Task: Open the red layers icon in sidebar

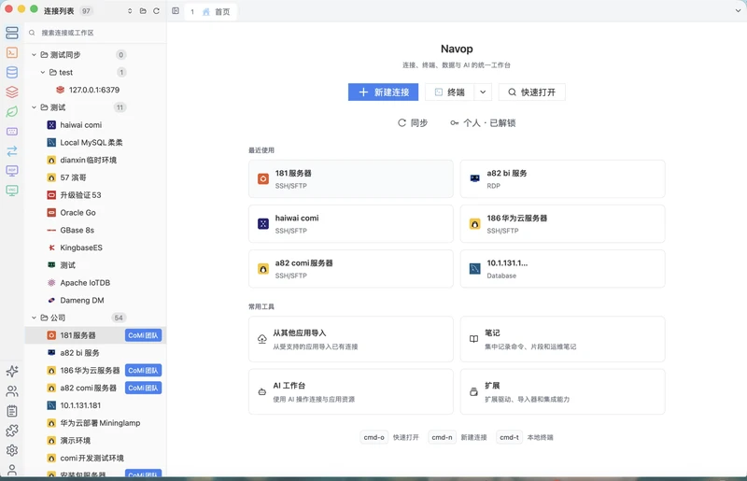Action: [12, 92]
